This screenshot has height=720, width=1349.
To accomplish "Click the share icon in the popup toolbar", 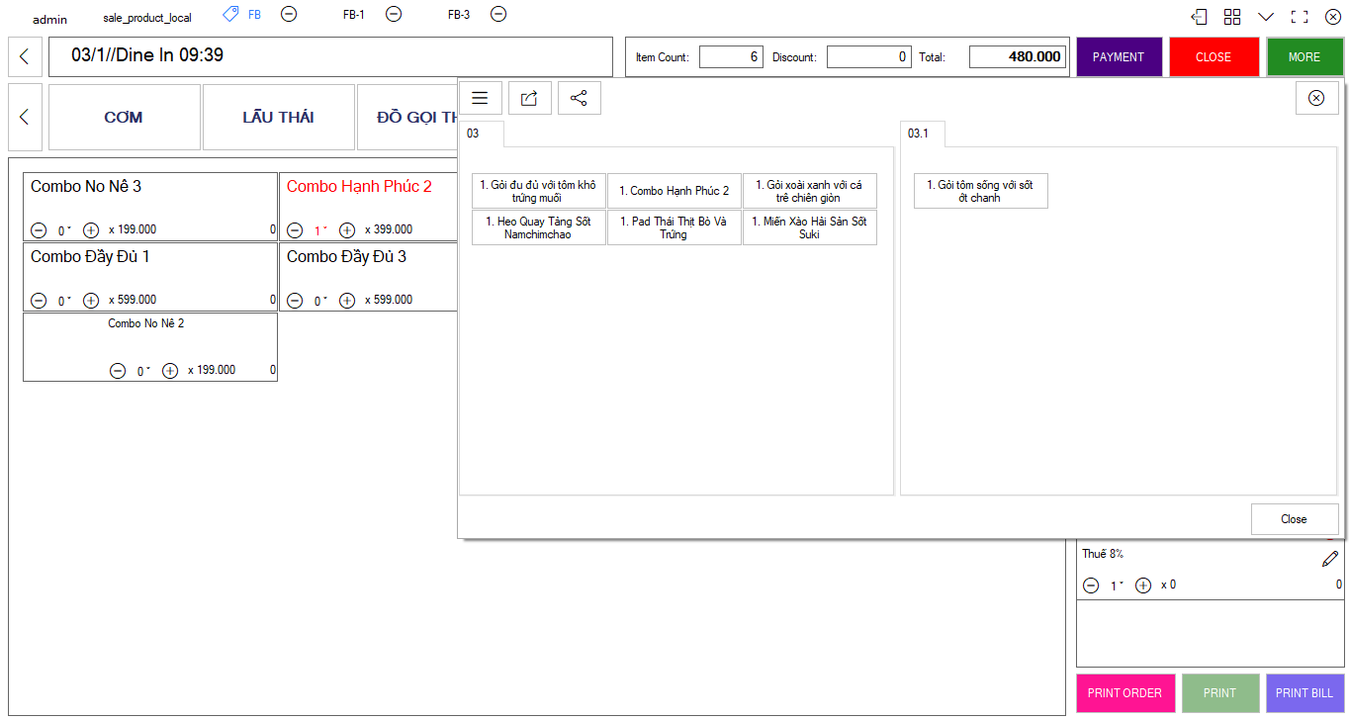I will (x=579, y=98).
